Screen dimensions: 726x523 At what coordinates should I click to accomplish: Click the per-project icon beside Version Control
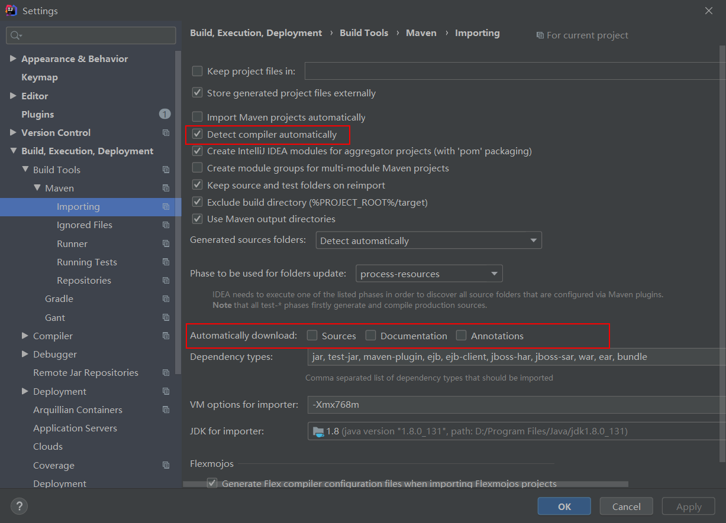(x=166, y=133)
